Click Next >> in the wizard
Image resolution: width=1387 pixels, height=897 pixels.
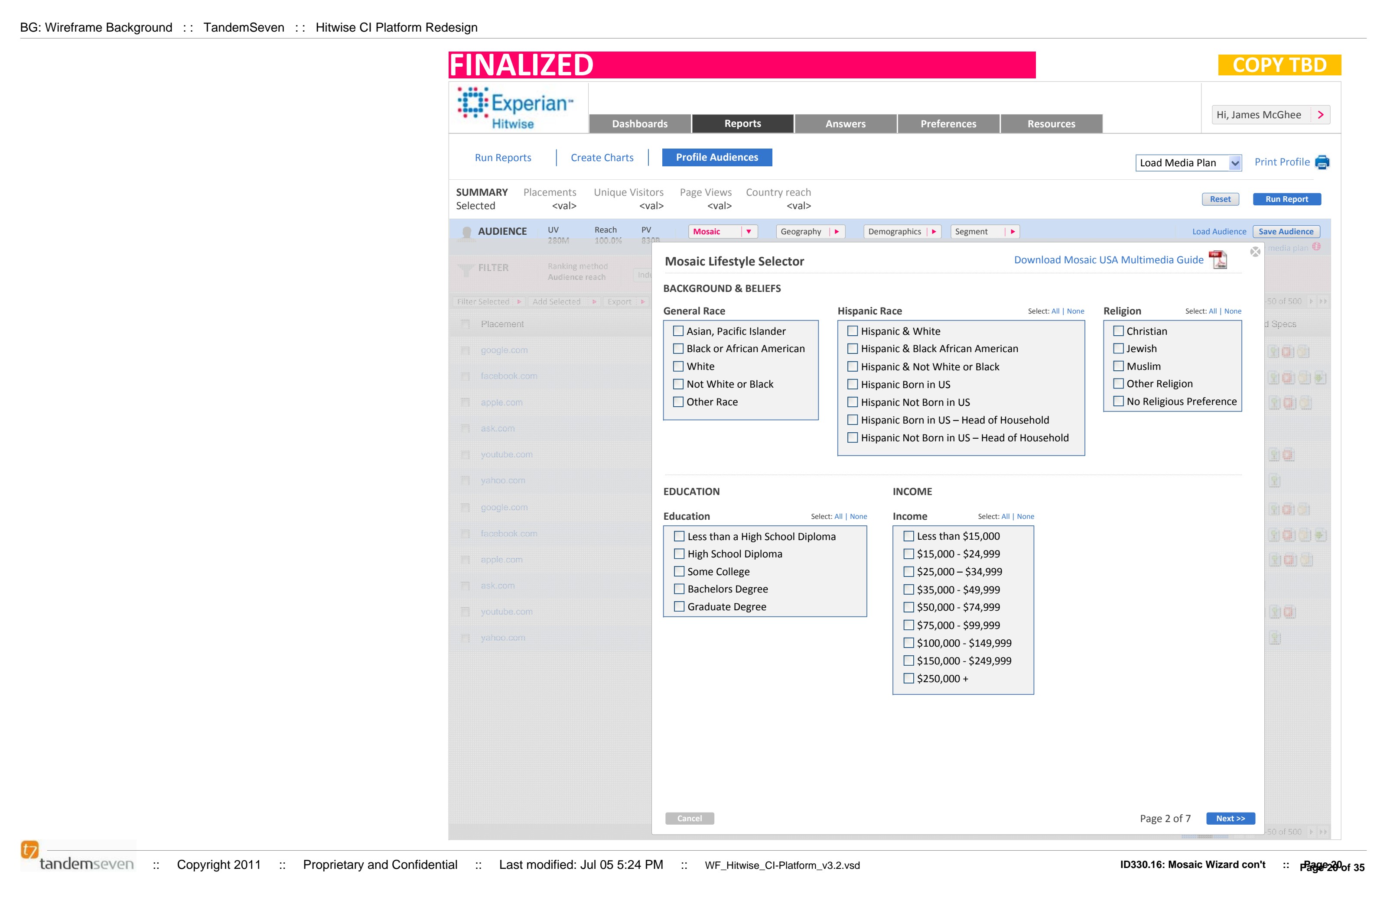click(1230, 818)
